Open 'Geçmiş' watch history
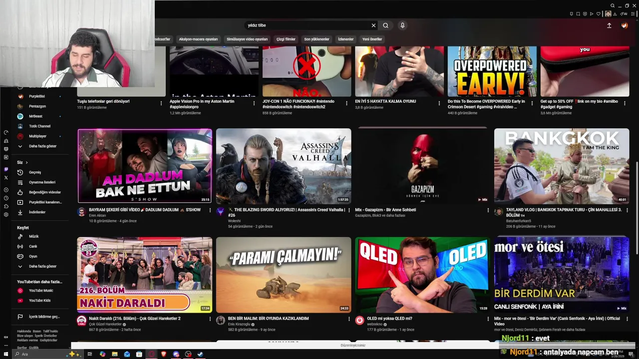 click(39, 172)
